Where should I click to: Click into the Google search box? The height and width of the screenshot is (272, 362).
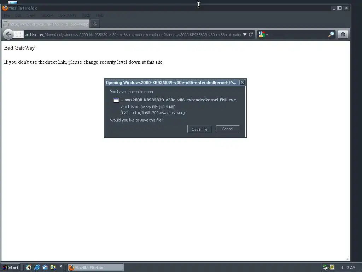[298, 34]
